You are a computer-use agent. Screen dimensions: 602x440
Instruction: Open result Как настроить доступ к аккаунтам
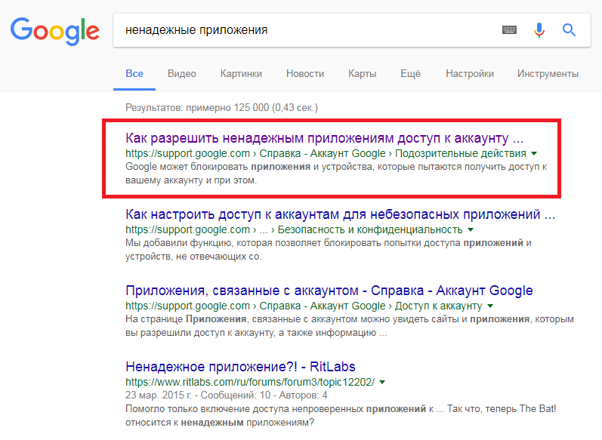point(340,214)
